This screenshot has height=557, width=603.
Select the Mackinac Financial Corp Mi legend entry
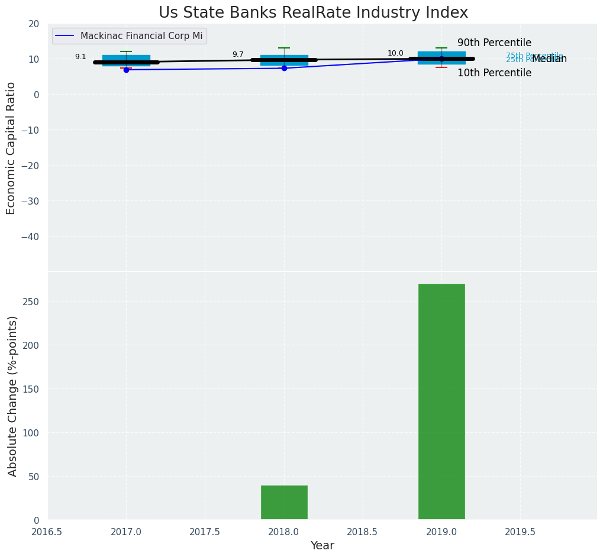pyautogui.click(x=141, y=36)
